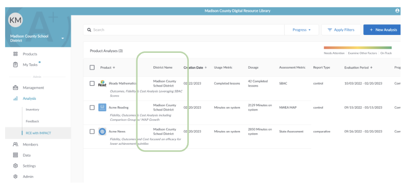Select the Acme Reading row checkbox
This screenshot has width=408, height=194.
click(x=92, y=108)
